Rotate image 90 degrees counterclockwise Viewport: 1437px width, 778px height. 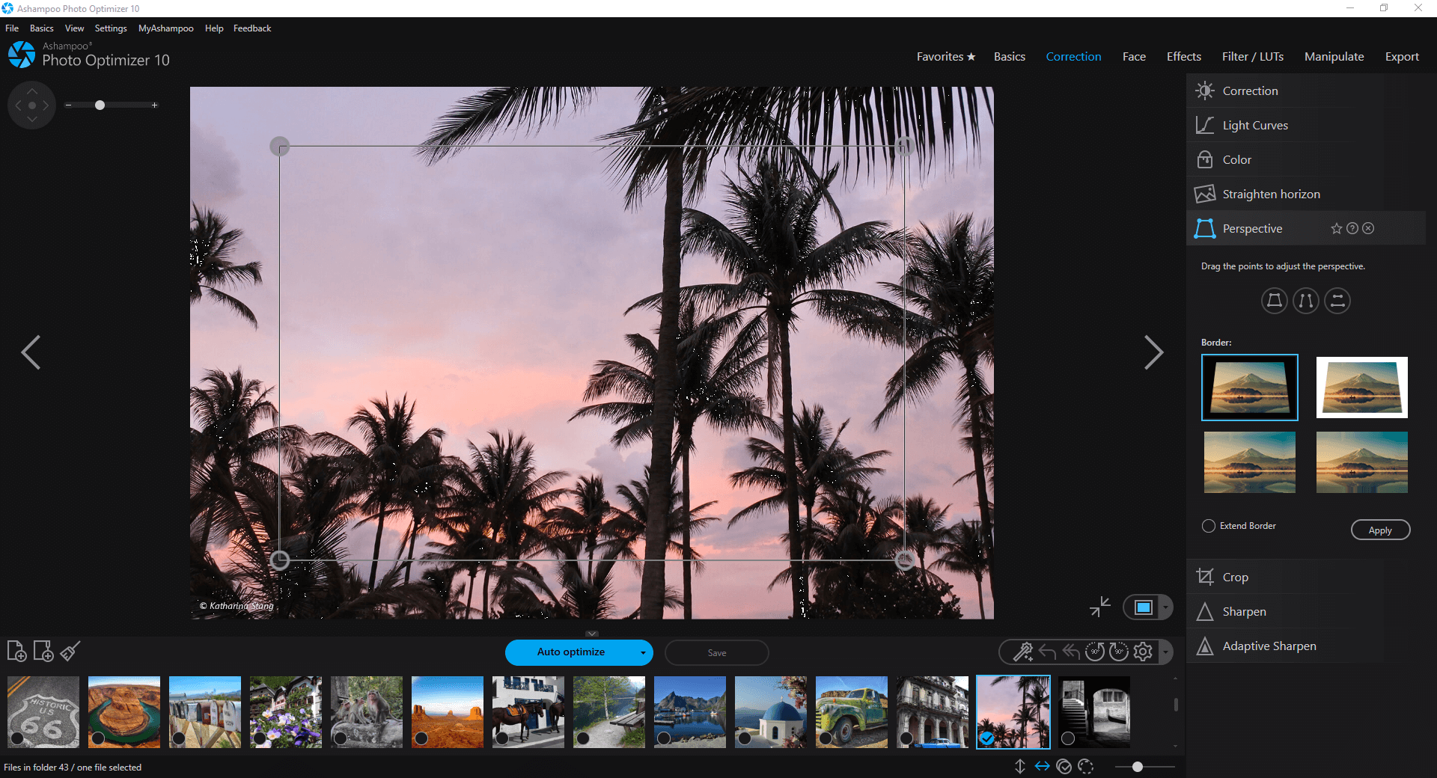coord(1094,652)
